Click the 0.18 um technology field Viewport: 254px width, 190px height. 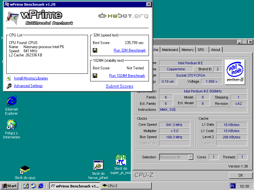coord(168,81)
